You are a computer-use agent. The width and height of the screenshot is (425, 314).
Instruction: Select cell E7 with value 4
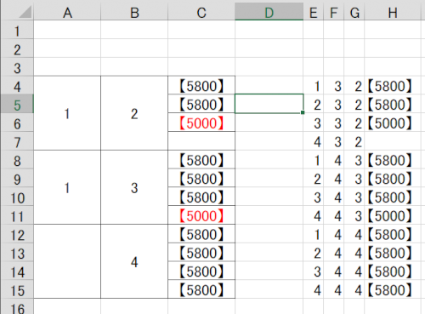point(313,141)
